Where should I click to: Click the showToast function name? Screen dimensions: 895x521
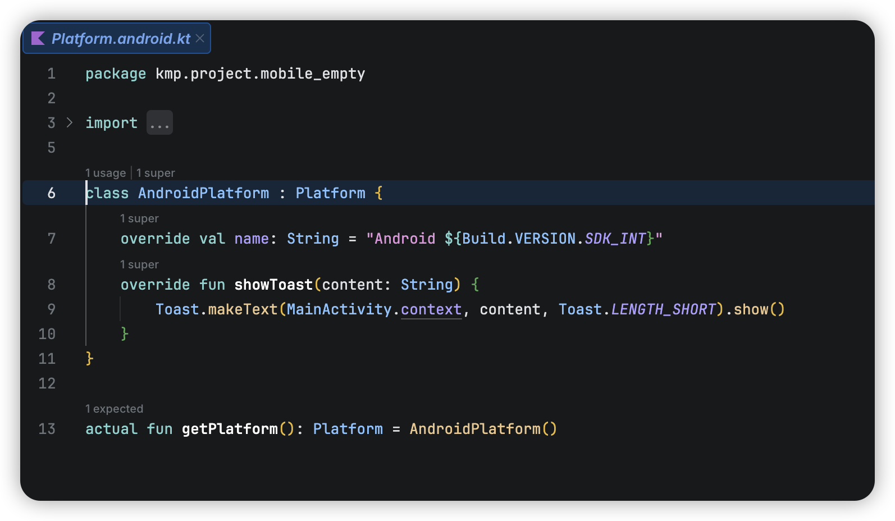pos(273,285)
